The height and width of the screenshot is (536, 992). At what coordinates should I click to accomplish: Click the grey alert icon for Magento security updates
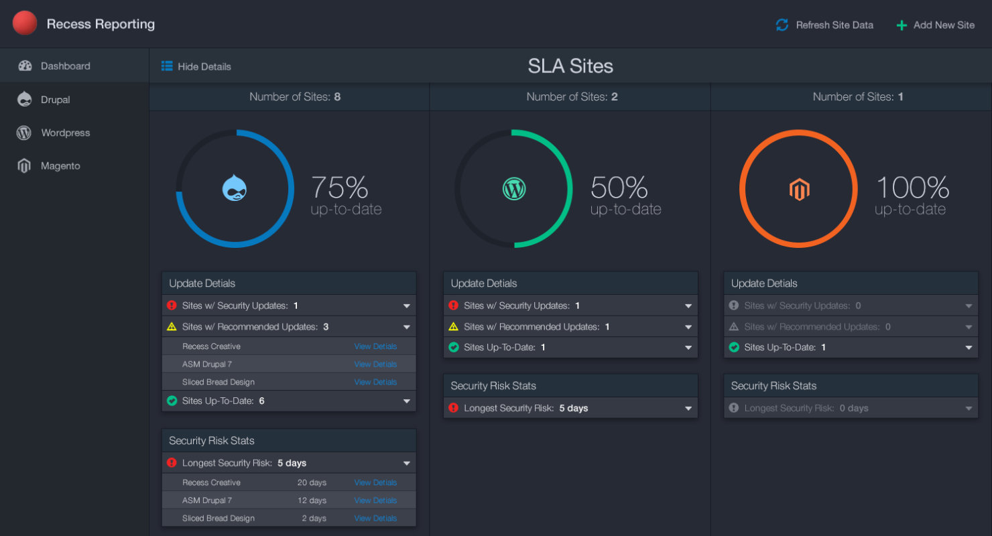click(x=734, y=306)
